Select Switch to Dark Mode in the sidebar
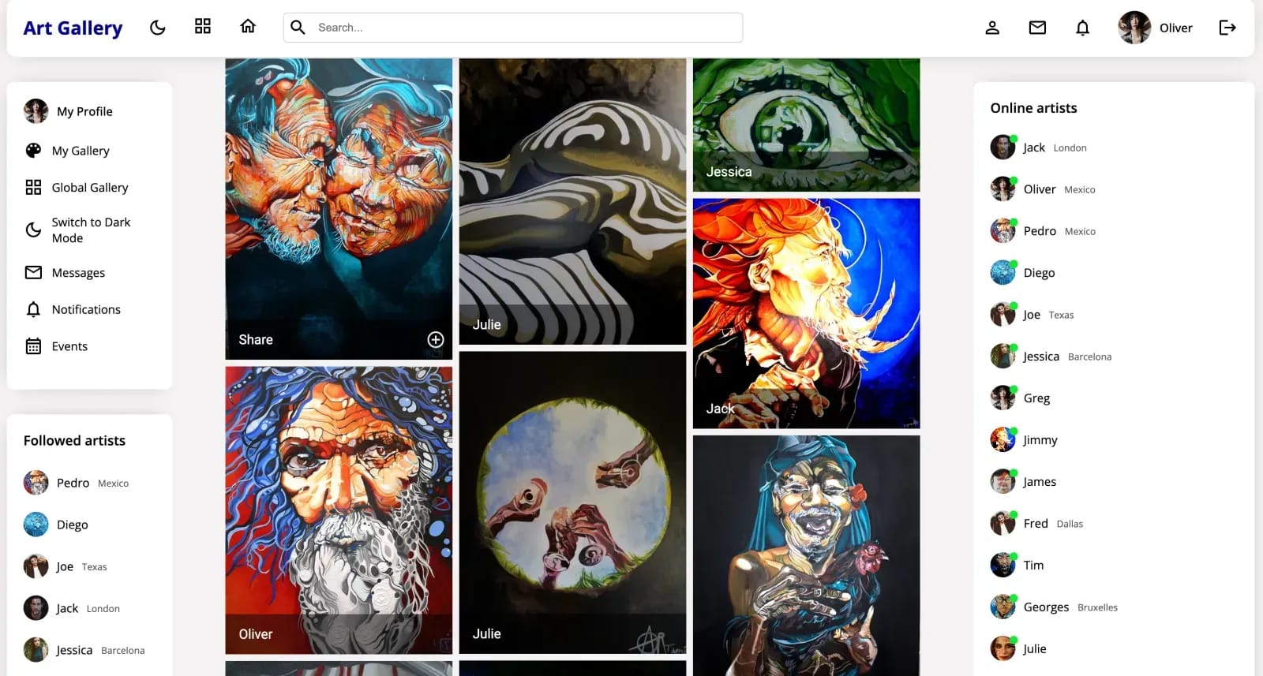The width and height of the screenshot is (1263, 676). 89,230
